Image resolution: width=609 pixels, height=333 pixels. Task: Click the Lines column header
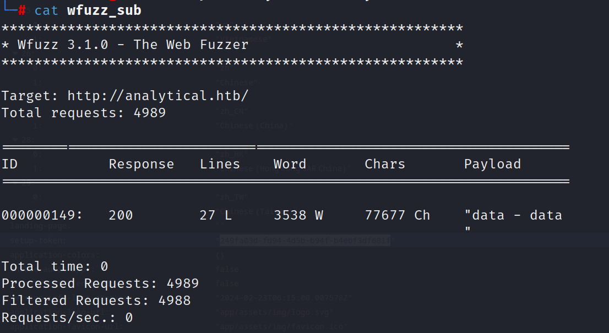pos(220,164)
